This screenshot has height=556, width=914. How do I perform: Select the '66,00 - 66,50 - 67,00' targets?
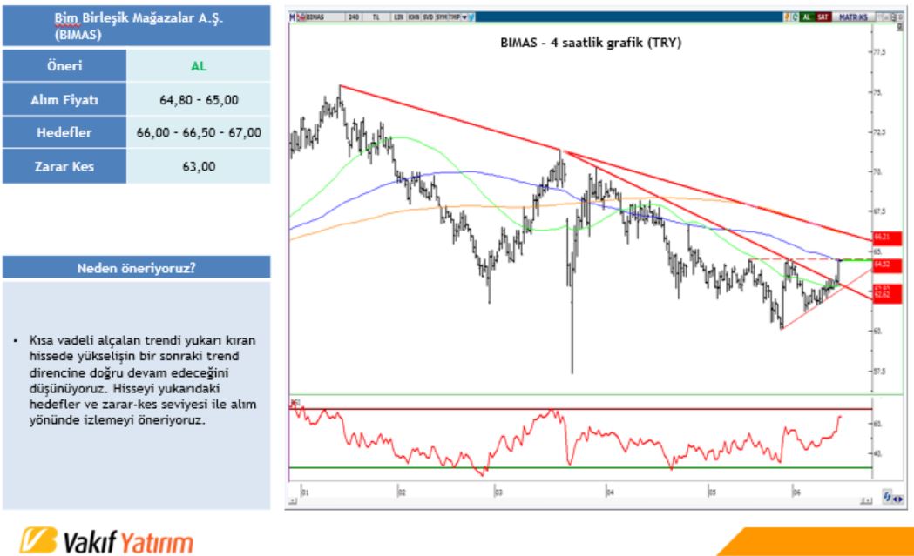tap(199, 133)
